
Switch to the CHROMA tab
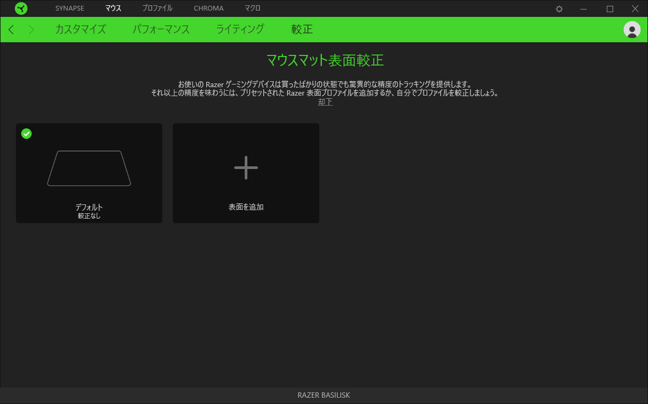(208, 8)
